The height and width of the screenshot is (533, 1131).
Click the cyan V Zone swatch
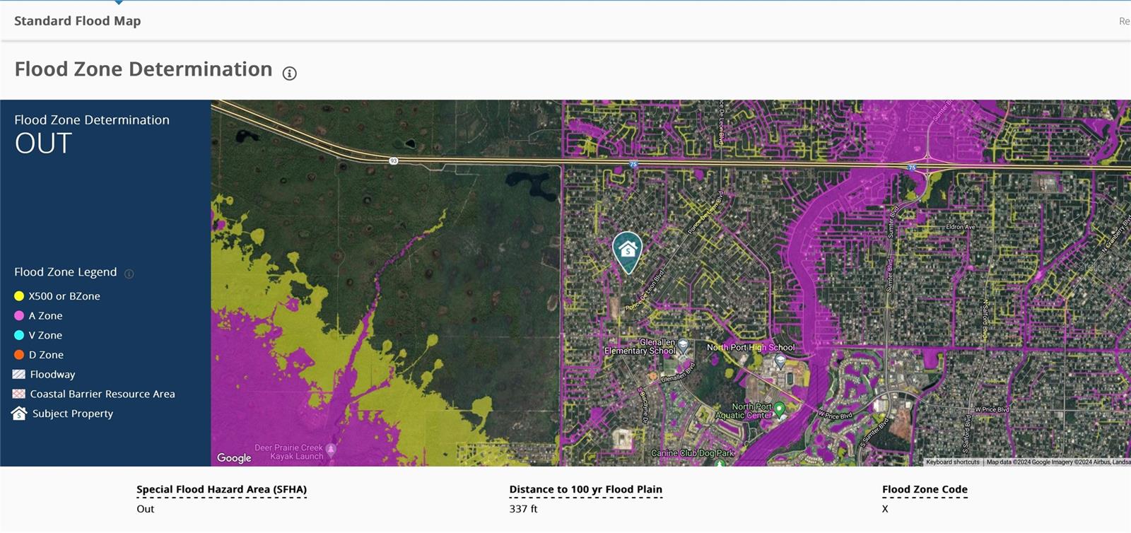(x=19, y=335)
